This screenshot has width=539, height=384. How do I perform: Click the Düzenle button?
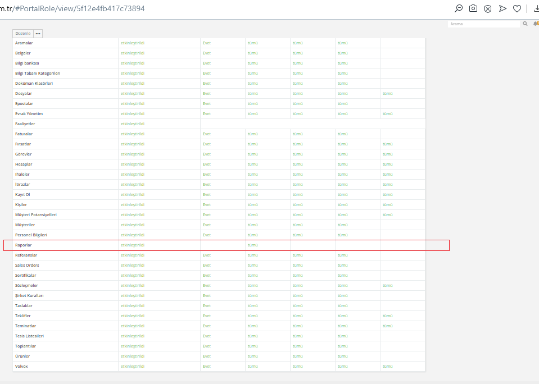(23, 34)
